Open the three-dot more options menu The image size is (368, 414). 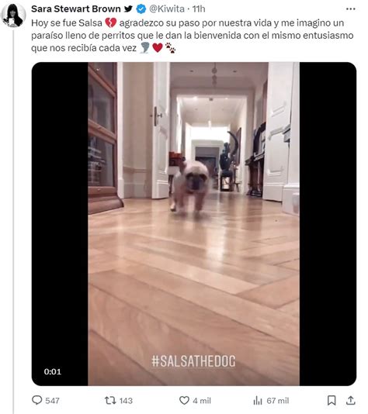coord(351,9)
